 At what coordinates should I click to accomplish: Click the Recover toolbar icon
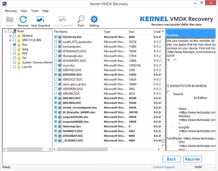click(x=23, y=19)
